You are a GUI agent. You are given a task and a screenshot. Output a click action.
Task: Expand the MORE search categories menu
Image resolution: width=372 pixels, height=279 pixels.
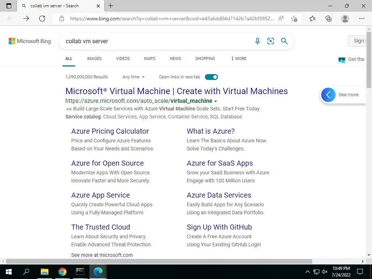pos(239,58)
